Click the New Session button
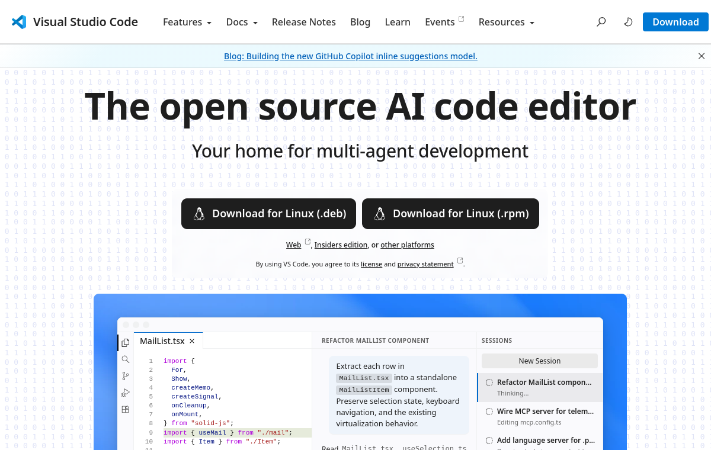The image size is (711, 450). tap(540, 361)
